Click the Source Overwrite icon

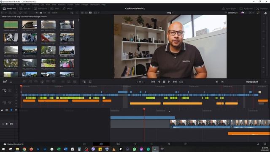click(54, 81)
